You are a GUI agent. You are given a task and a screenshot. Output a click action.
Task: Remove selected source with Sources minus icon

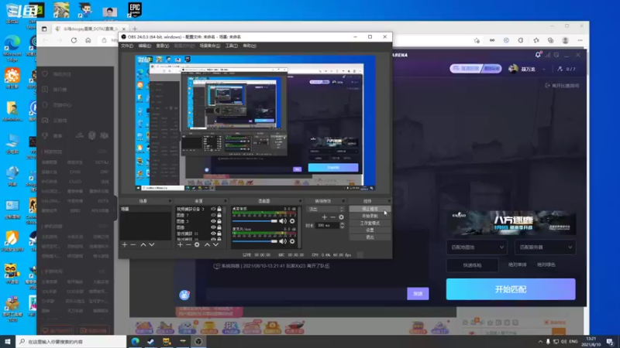click(188, 245)
